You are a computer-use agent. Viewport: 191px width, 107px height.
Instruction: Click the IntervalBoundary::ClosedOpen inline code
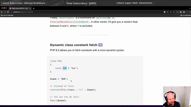(x=69, y=22)
